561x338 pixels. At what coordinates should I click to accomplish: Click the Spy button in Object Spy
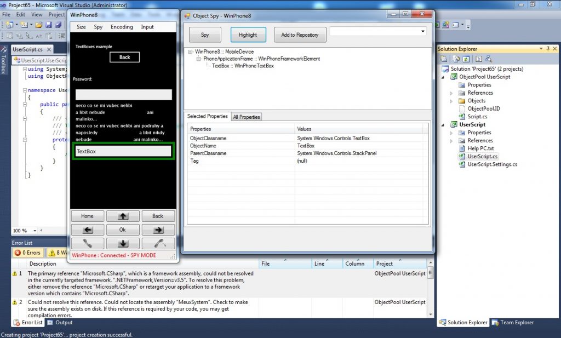205,35
